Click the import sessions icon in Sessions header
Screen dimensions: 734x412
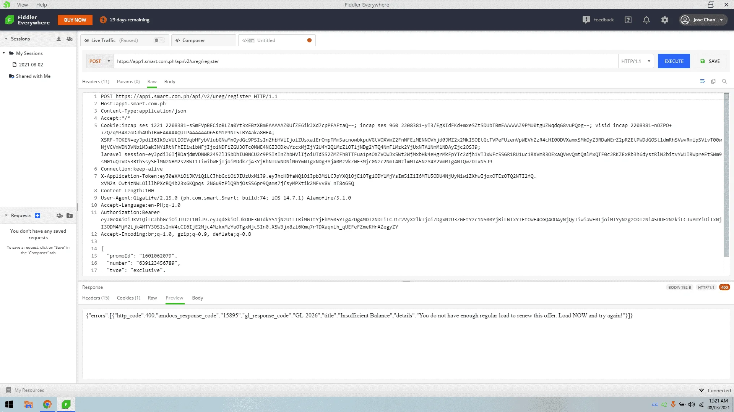click(59, 39)
